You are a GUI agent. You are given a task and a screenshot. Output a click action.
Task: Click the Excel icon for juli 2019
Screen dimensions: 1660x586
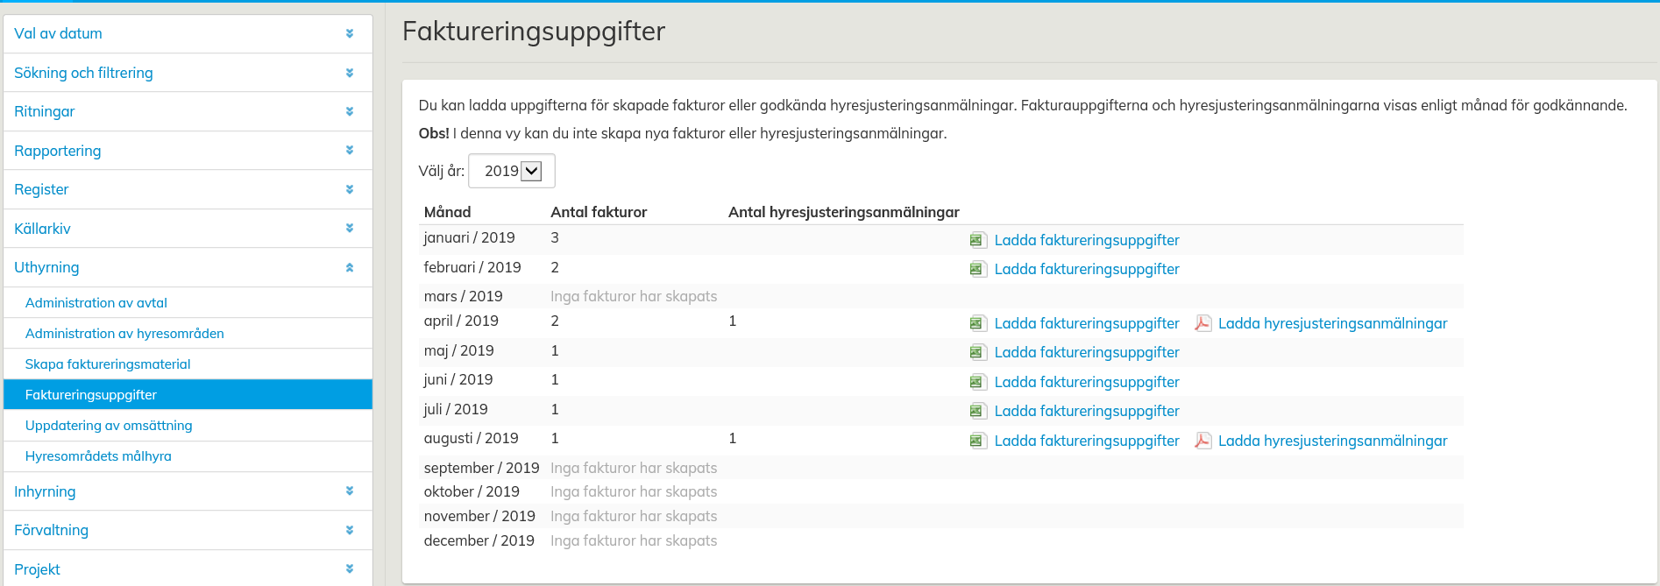[978, 412]
